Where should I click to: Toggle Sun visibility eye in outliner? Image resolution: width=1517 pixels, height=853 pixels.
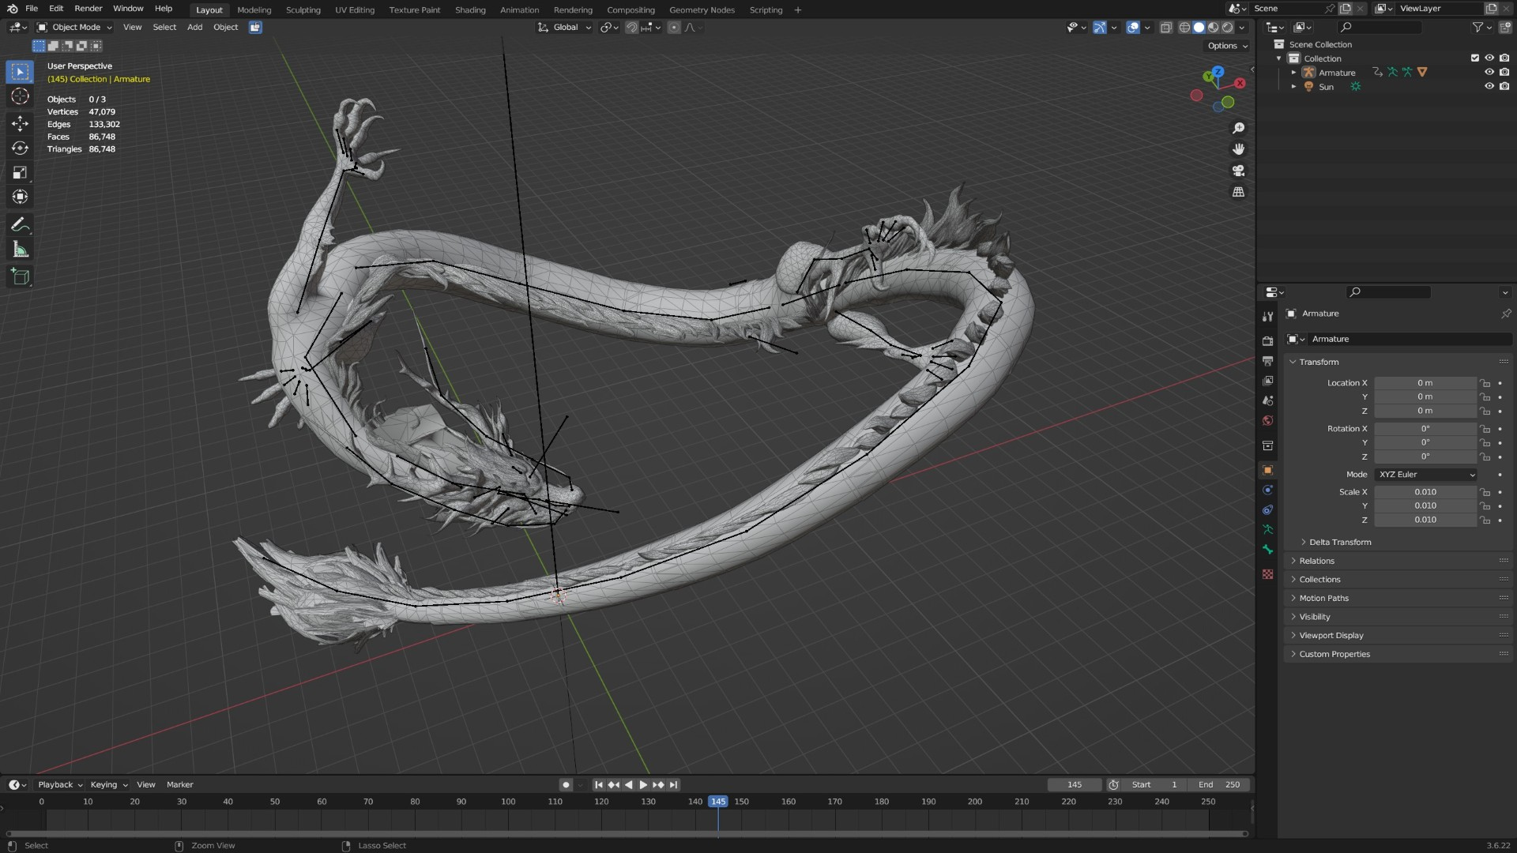[x=1489, y=86]
